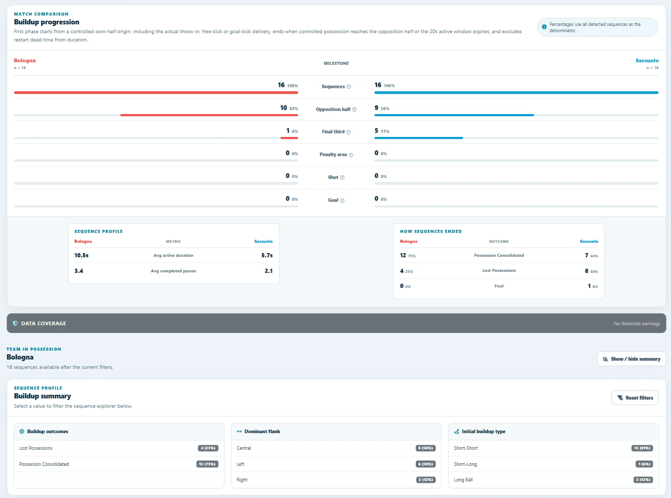Click the 12 (75%) badge for Possession Consolidated
The image size is (671, 498).
point(207,464)
